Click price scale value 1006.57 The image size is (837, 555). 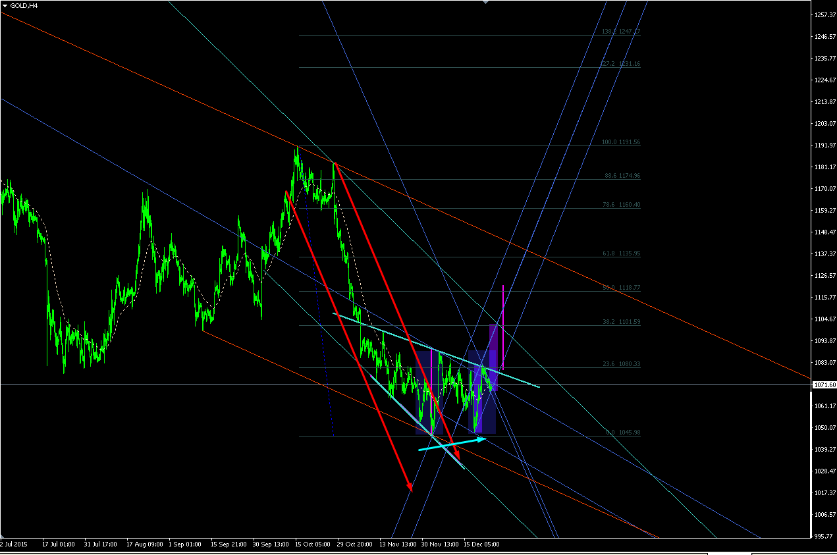[x=824, y=514]
